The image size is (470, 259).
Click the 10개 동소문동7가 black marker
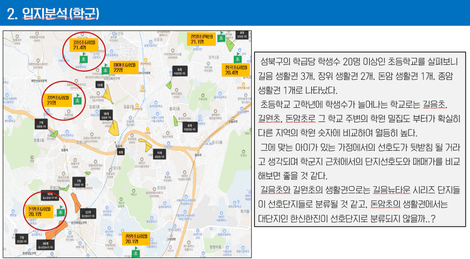pyautogui.click(x=50, y=196)
